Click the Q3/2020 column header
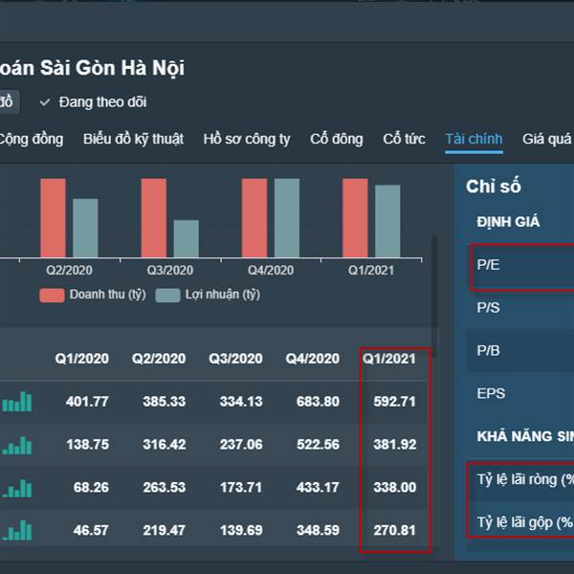This screenshot has width=574, height=574. 235,359
